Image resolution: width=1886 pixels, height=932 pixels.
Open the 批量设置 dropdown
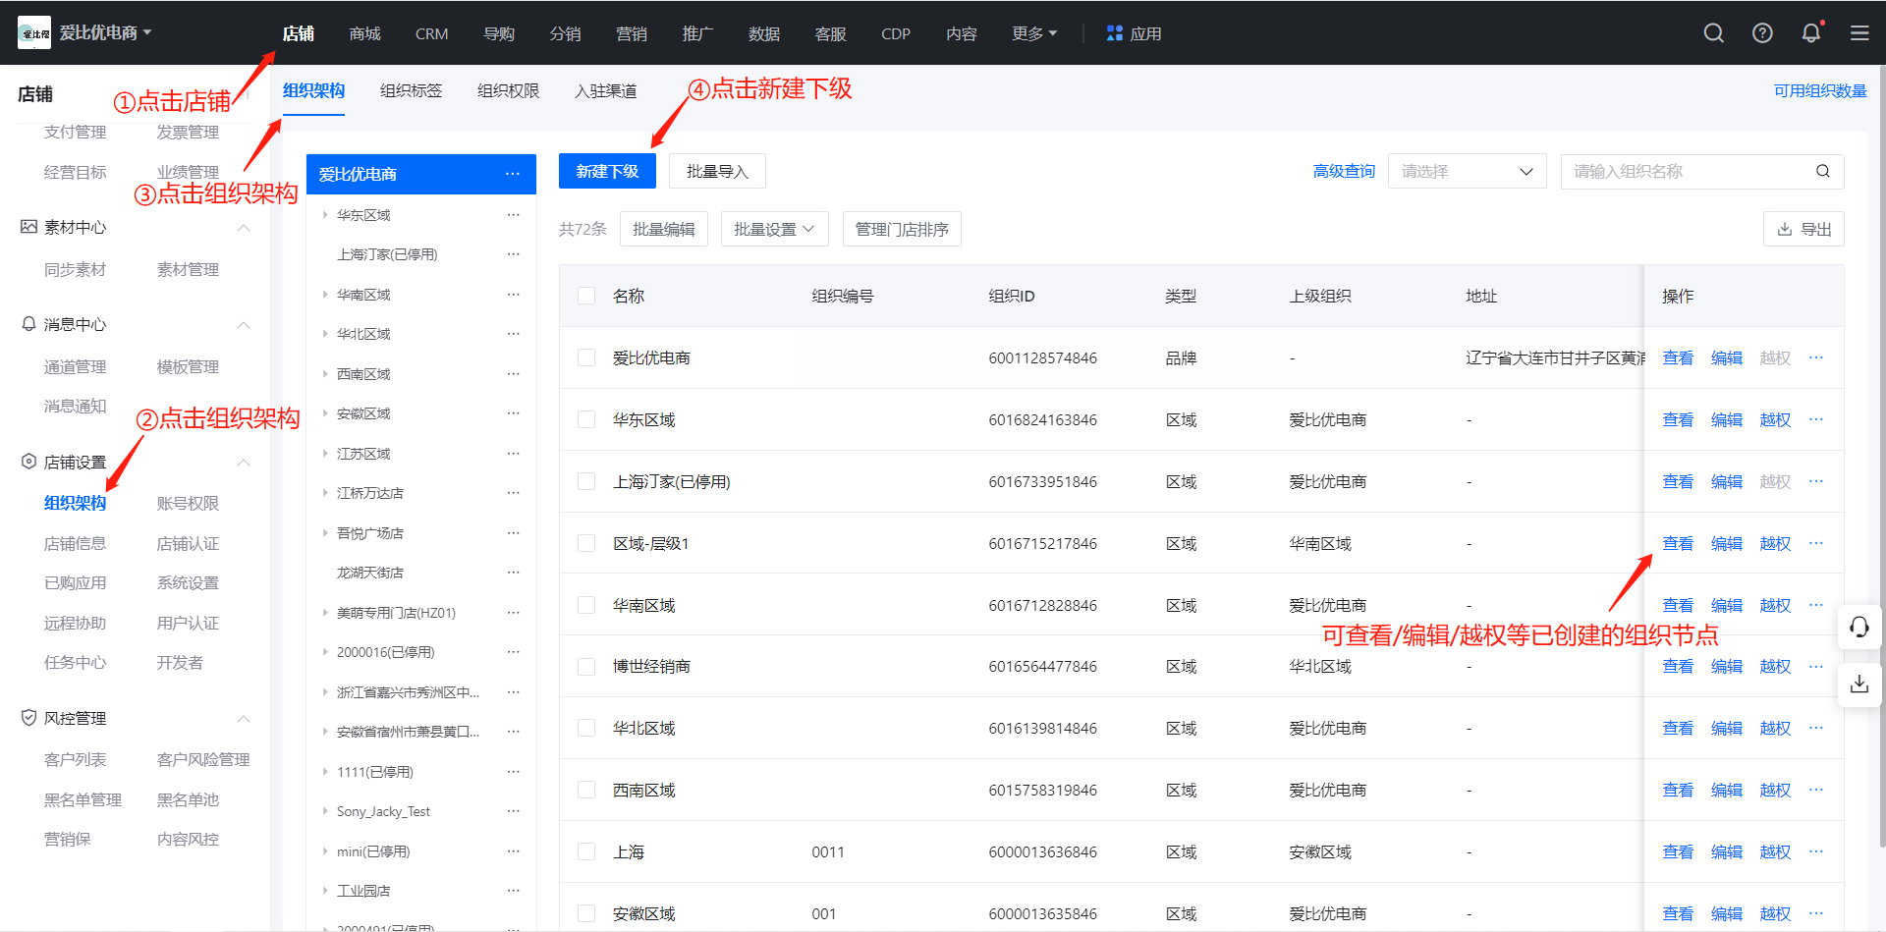774,229
